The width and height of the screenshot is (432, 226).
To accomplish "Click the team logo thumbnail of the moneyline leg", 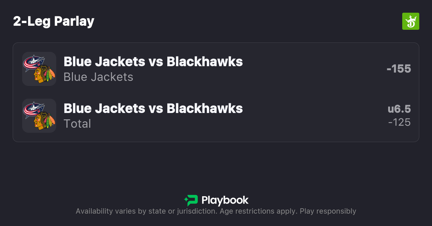I will tap(39, 69).
